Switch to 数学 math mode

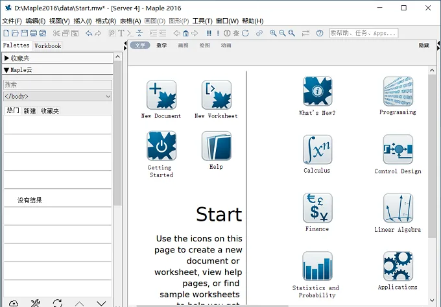point(161,45)
